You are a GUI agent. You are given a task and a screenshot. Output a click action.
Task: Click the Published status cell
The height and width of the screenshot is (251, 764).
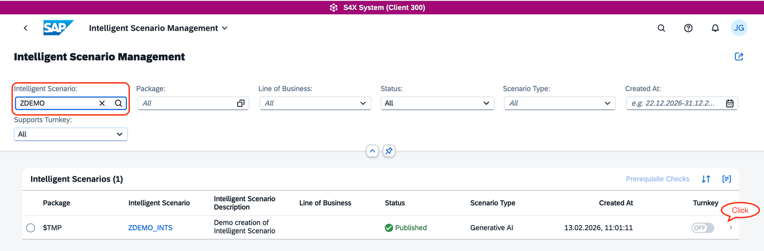406,228
